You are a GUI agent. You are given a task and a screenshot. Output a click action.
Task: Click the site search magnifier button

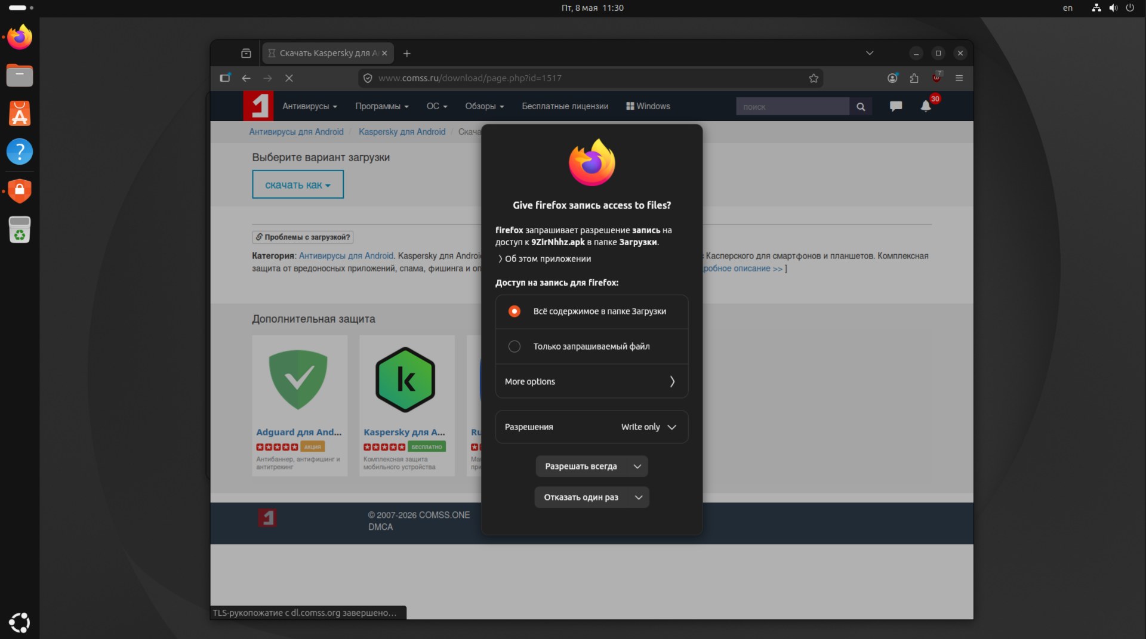pyautogui.click(x=861, y=106)
